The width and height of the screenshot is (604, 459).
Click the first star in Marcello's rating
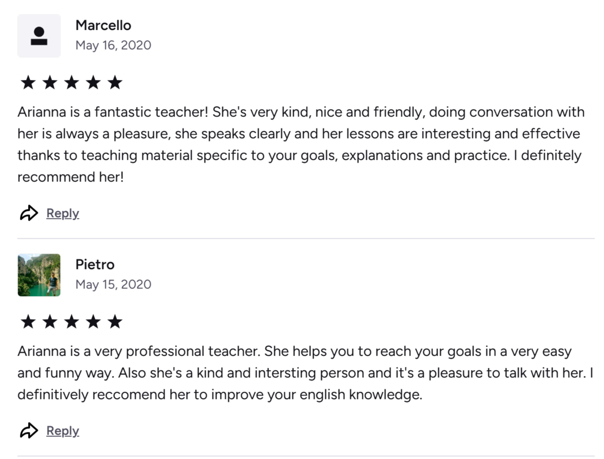28,83
